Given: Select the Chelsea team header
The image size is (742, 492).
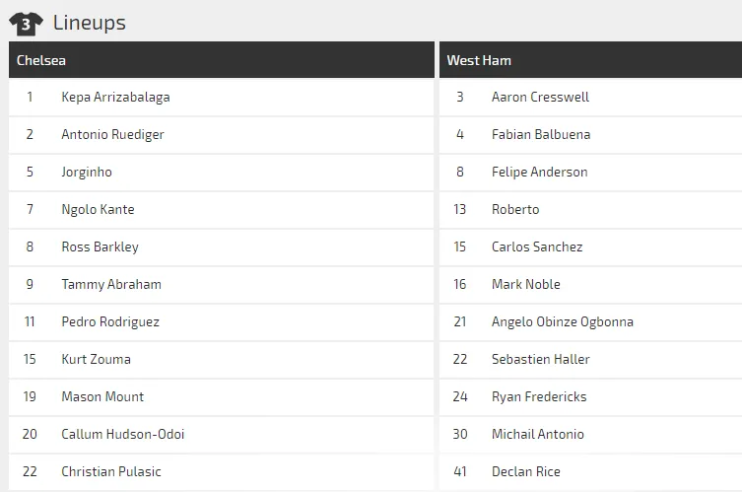Looking at the screenshot, I should [41, 60].
